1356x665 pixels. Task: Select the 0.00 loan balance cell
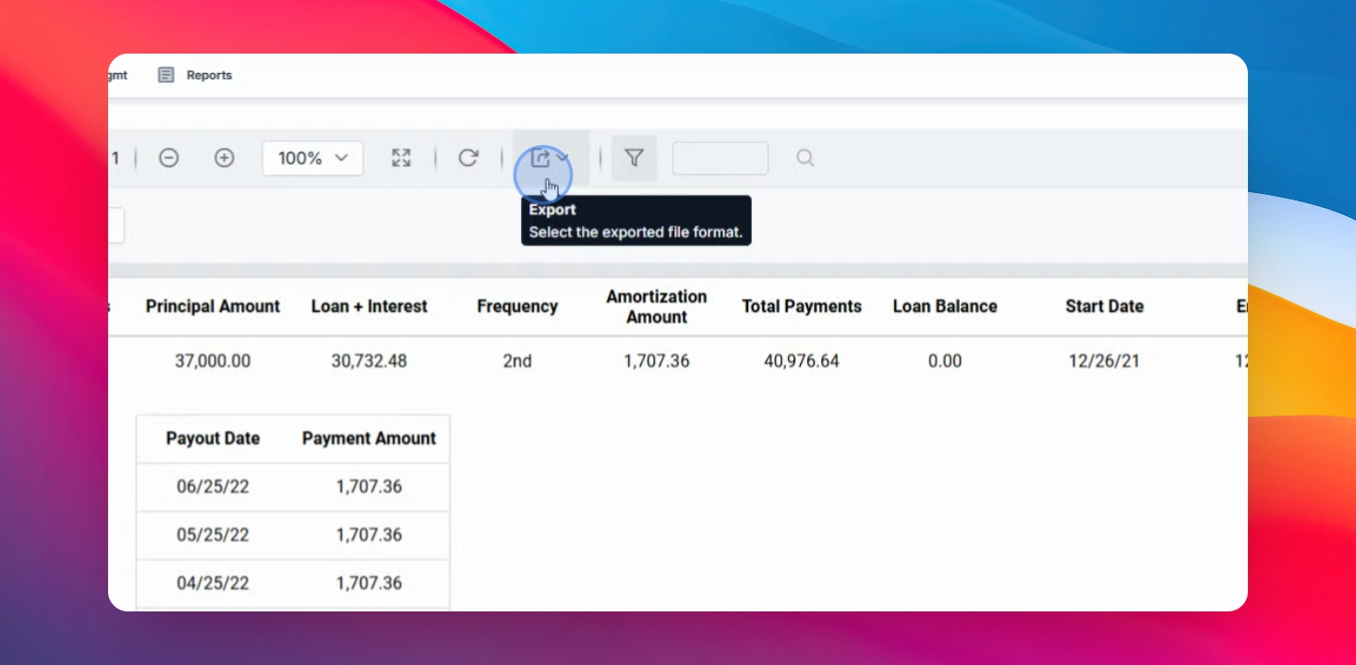pos(945,361)
